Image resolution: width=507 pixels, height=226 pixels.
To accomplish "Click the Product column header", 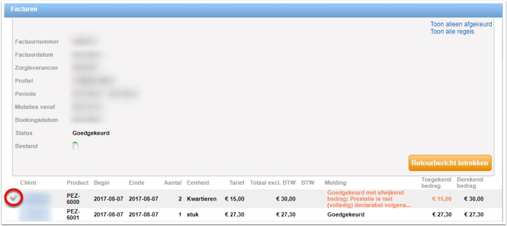I will point(78,183).
